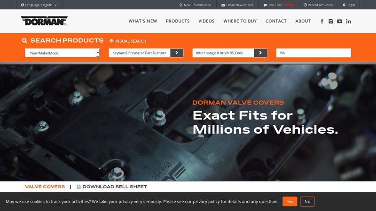This screenshot has width=376, height=211.
Task: Open Dorman's YouTube channel icon
Action: pyautogui.click(x=339, y=21)
